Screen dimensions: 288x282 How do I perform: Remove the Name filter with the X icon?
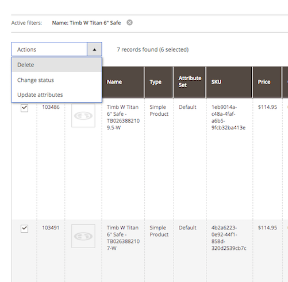129,22
